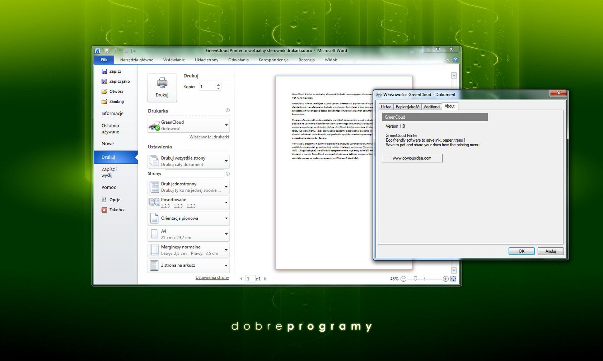
Task: Open the Układ strony ribbon tab
Action: click(x=207, y=60)
